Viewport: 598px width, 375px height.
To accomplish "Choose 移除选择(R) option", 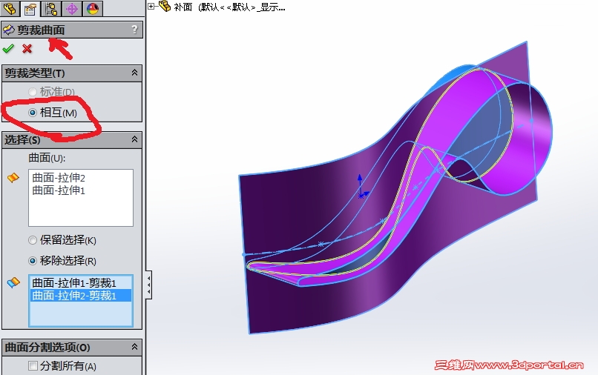I will [x=33, y=261].
